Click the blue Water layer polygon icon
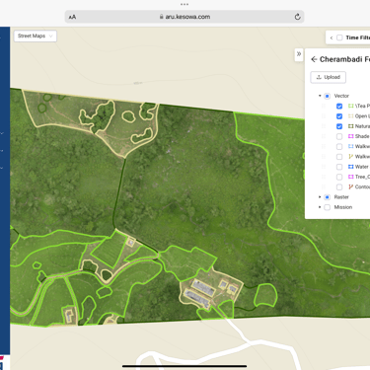 (x=351, y=167)
